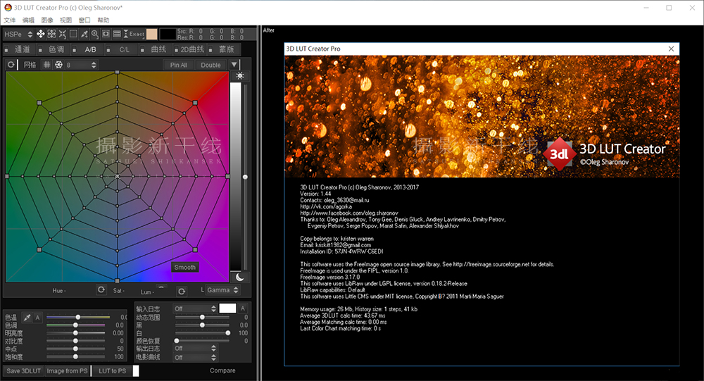The height and width of the screenshot is (381, 704).
Task: Click the 色温 temperature slider handle
Action: pyautogui.click(x=77, y=317)
